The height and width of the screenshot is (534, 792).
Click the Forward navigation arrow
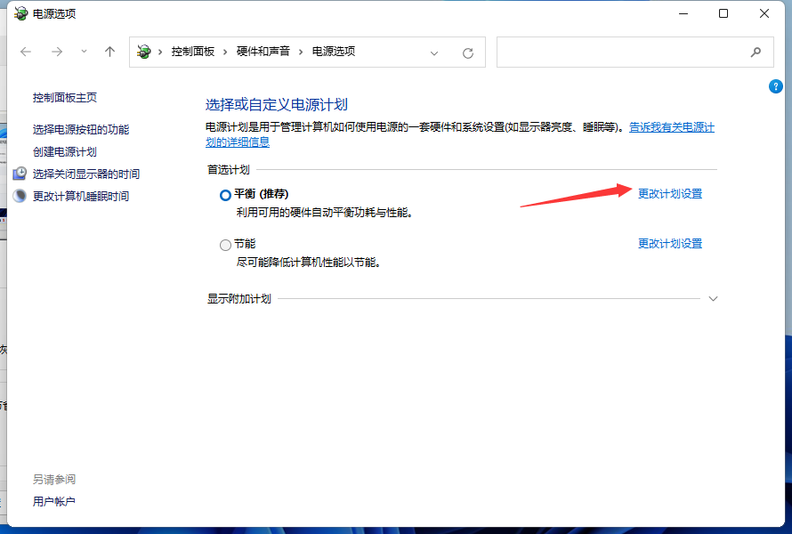[x=57, y=52]
